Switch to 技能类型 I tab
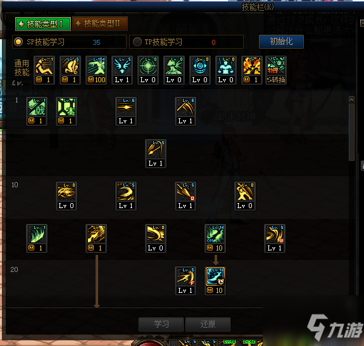 pos(43,24)
